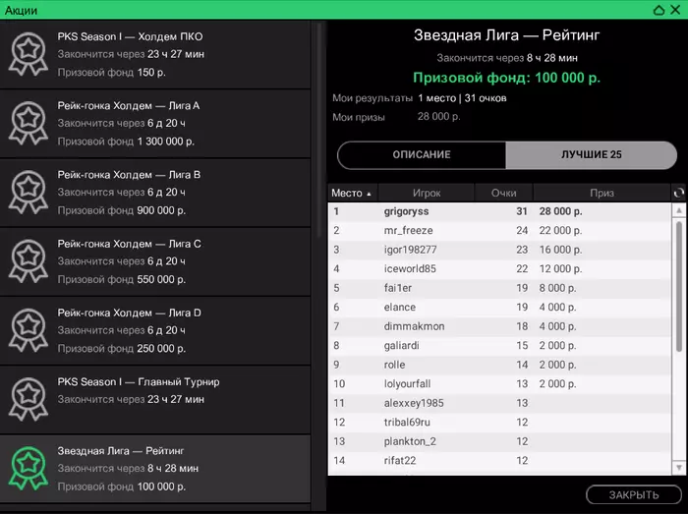Click the rating table scroll up arrow
Viewport: 688px width, 514px height.
pos(679,210)
